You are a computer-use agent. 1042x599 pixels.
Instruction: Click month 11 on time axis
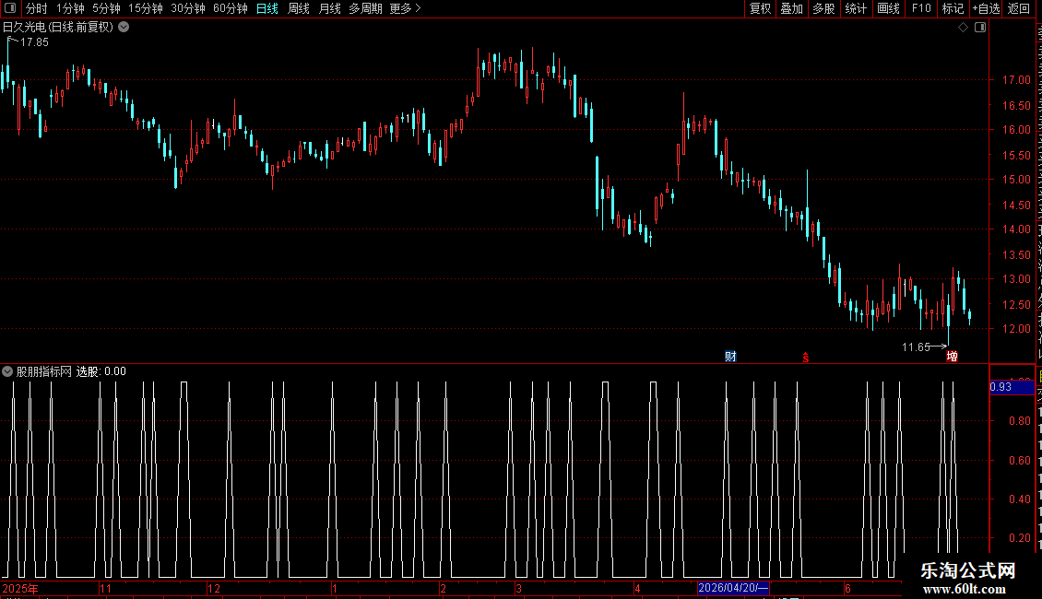(x=105, y=588)
